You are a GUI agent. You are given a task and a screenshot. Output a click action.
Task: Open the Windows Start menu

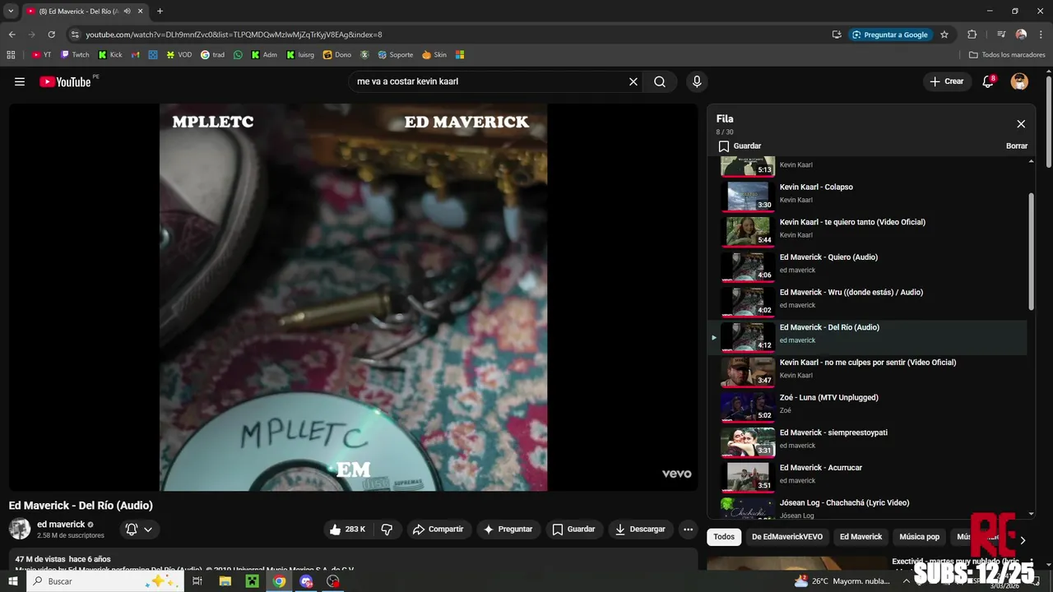coord(12,581)
